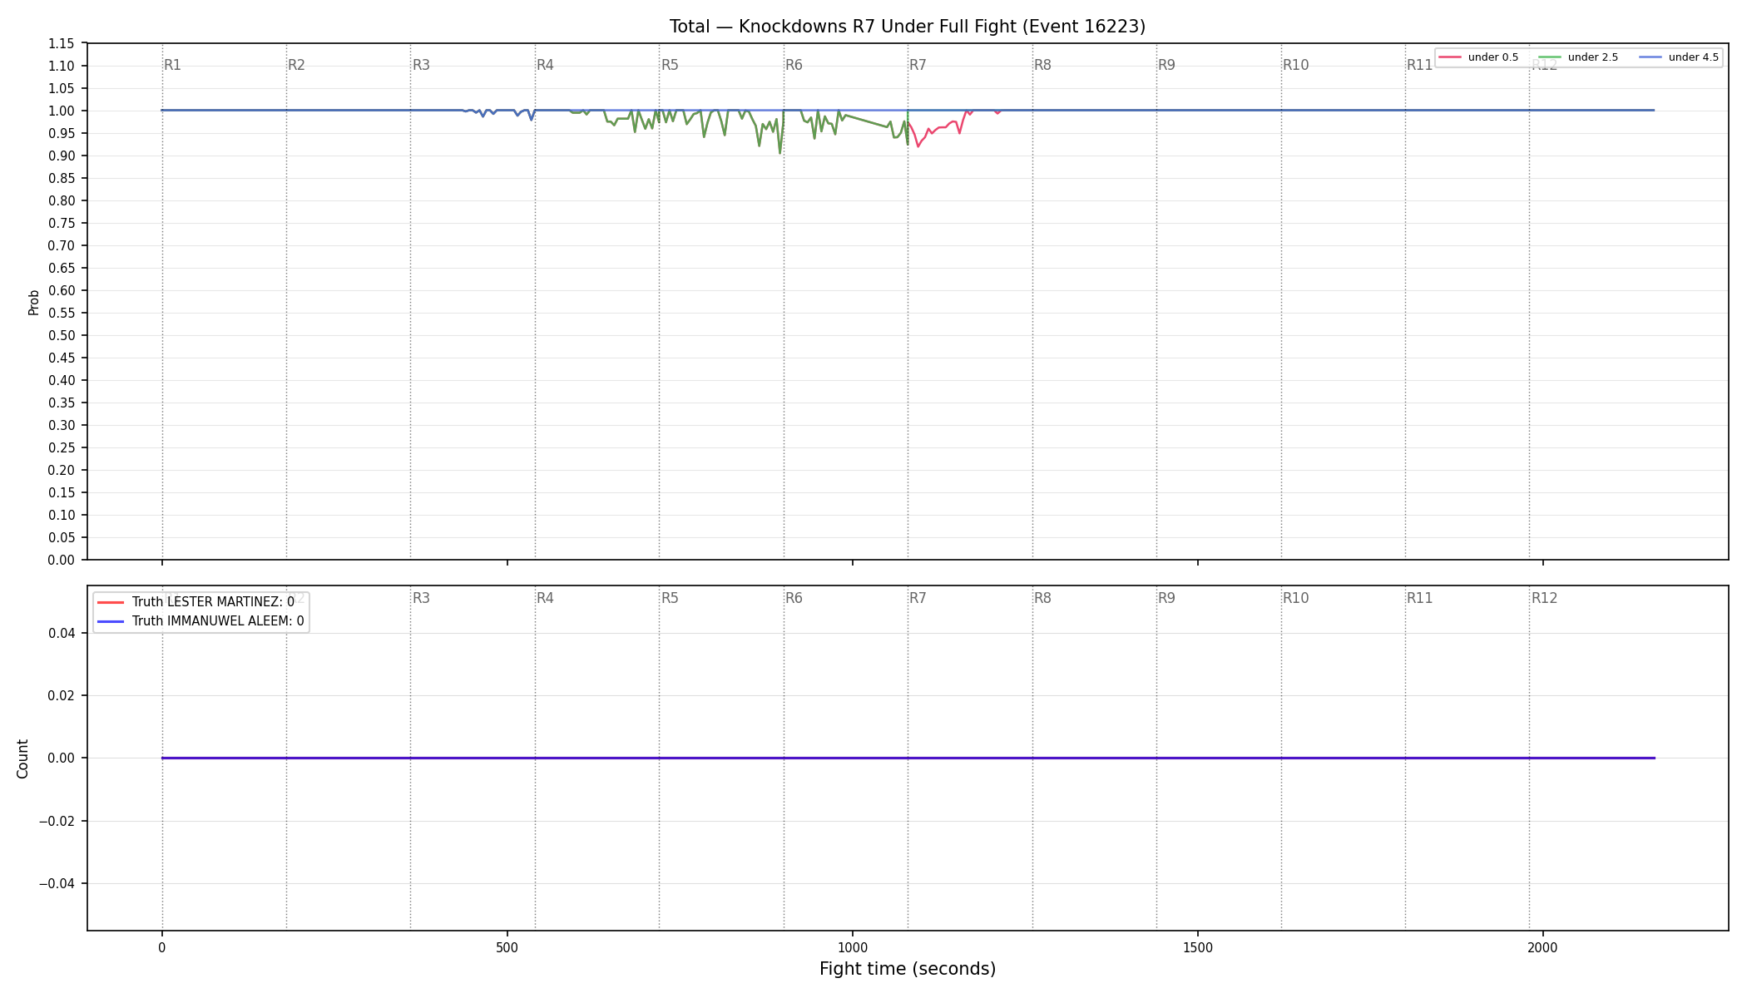
Task: Click the 0.00 tick on Count axis
Action: [62, 758]
